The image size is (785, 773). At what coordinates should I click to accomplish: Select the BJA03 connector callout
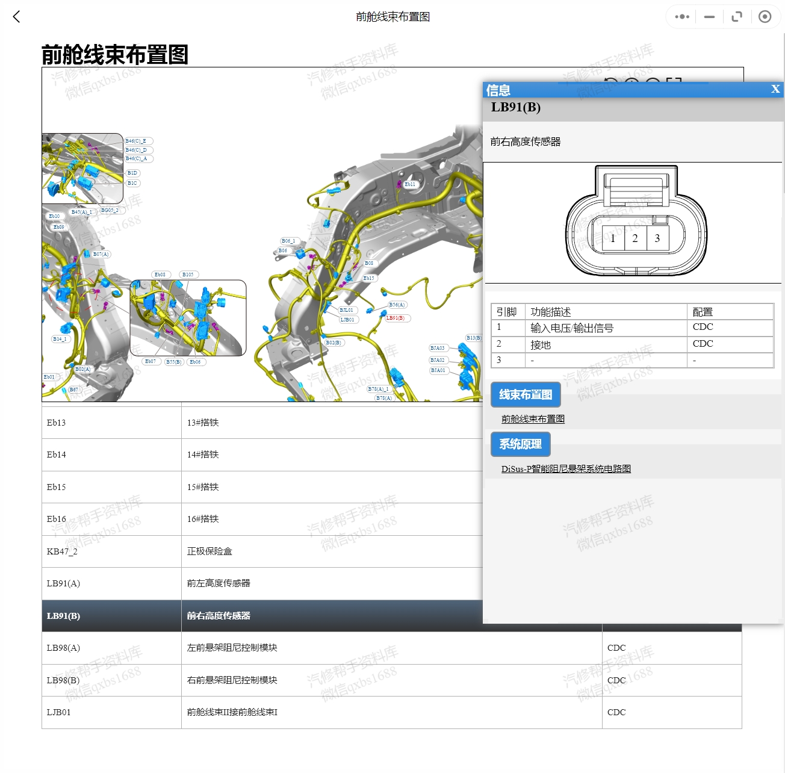coord(437,347)
